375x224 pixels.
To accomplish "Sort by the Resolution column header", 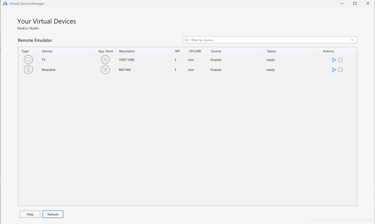I will [127, 51].
